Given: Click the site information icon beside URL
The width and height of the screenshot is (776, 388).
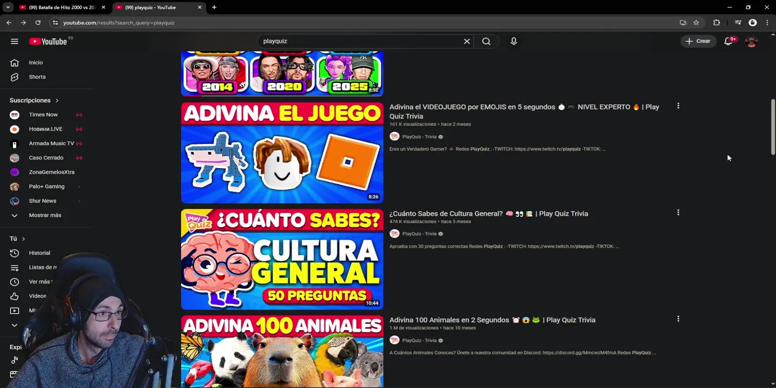Looking at the screenshot, I should pyautogui.click(x=55, y=23).
